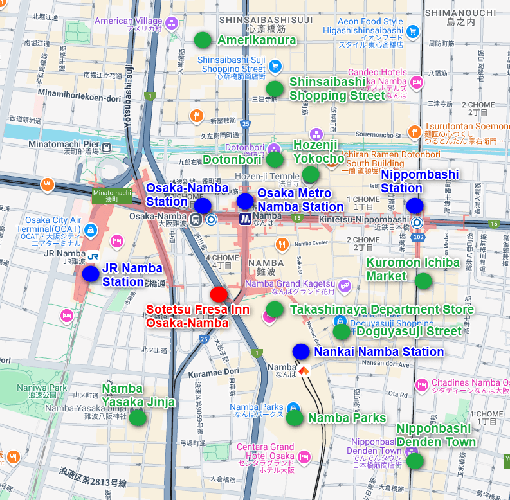The height and width of the screenshot is (500, 510).
Task: Open the Citadines Namba hotel pin
Action: (x=421, y=386)
